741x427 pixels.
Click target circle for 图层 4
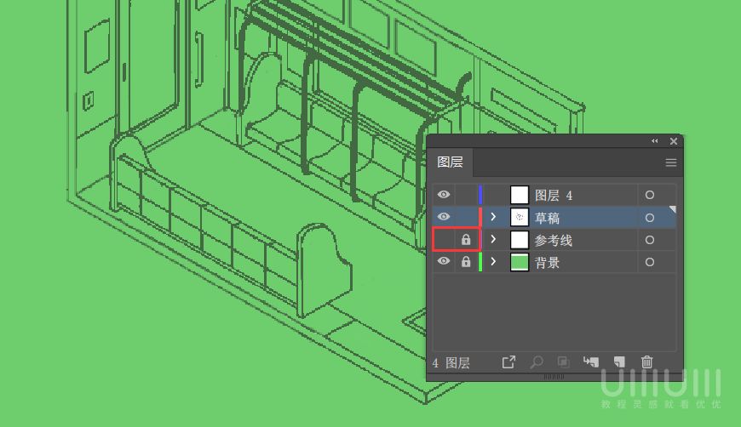pos(650,195)
